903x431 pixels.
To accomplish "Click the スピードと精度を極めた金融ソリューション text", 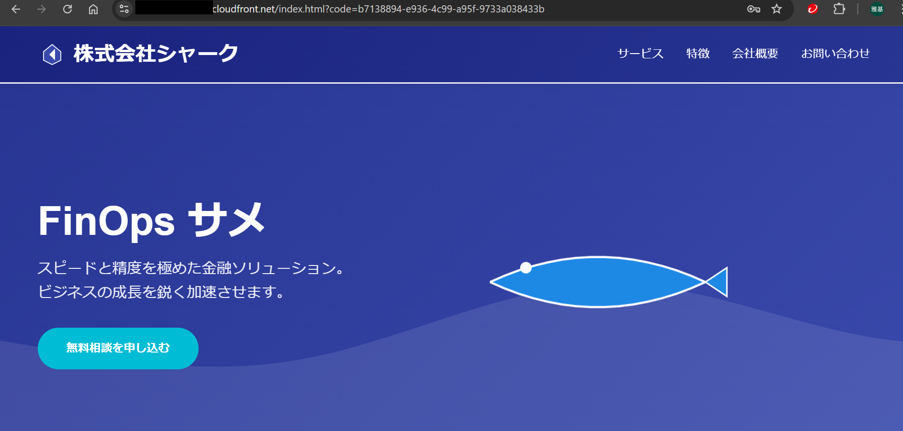I will (x=191, y=268).
